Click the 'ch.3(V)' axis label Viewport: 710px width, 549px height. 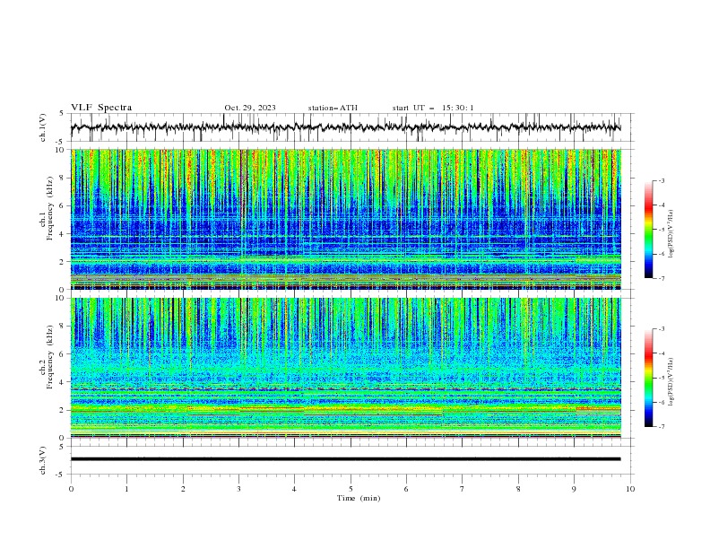pyautogui.click(x=43, y=460)
